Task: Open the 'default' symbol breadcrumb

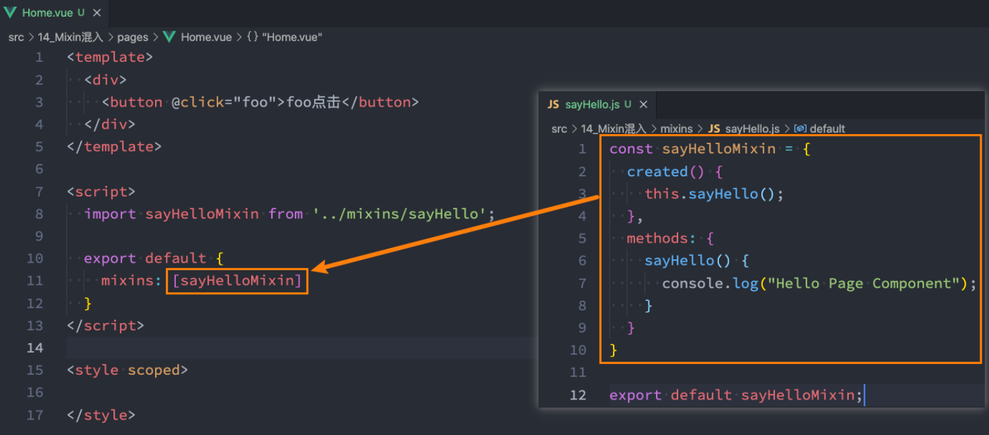Action: click(x=827, y=129)
